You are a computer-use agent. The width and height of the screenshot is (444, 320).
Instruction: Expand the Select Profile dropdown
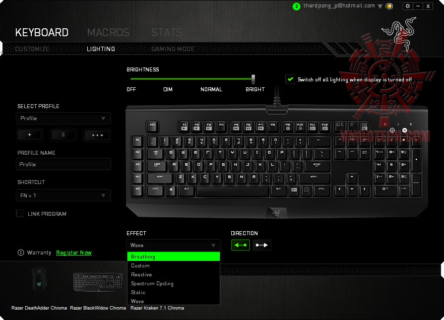coord(63,119)
